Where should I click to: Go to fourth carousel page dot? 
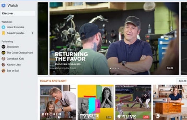pos(118,68)
